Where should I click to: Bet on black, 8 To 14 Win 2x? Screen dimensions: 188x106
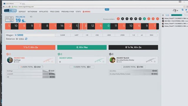coord(133,47)
